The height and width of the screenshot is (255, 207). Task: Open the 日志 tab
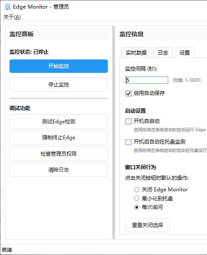[x=163, y=53]
